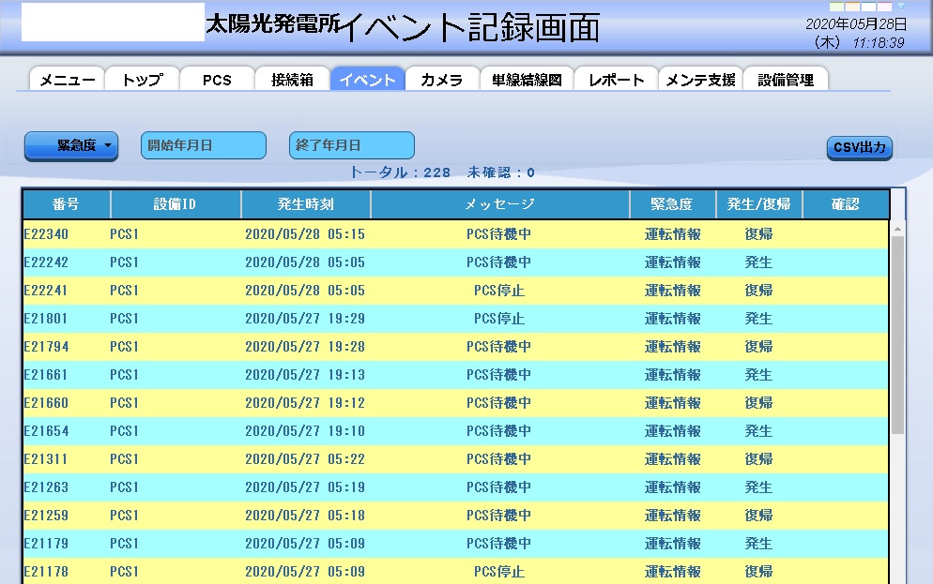Screen dimensions: 933x584
Task: Open the トップ tab
Action: click(x=142, y=80)
